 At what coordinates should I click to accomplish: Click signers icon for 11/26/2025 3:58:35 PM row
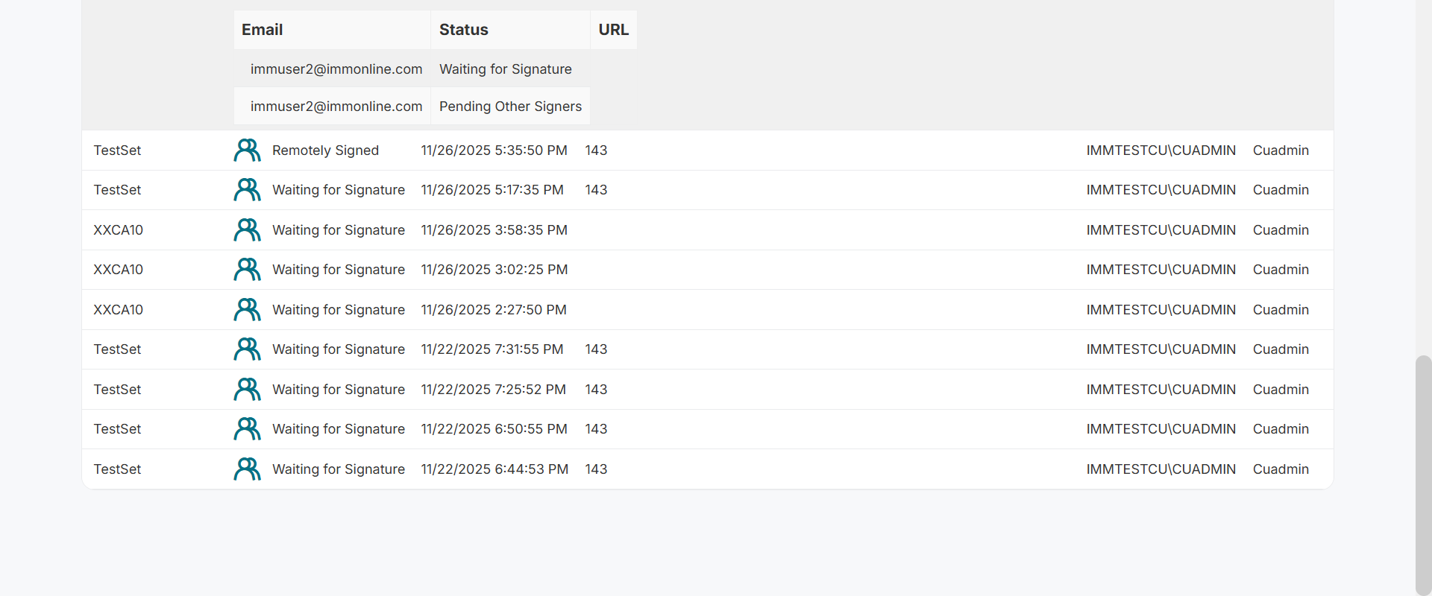point(247,230)
